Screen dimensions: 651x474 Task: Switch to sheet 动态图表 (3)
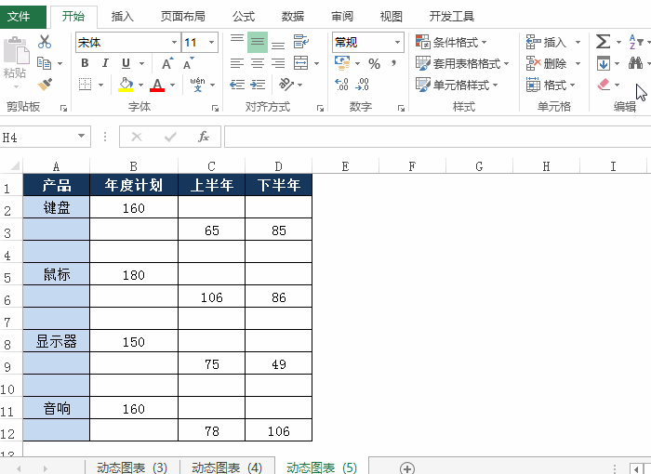point(132,467)
